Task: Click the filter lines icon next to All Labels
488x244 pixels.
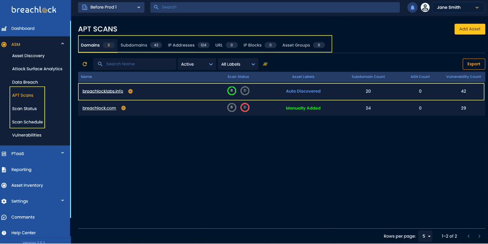Action: tap(265, 64)
